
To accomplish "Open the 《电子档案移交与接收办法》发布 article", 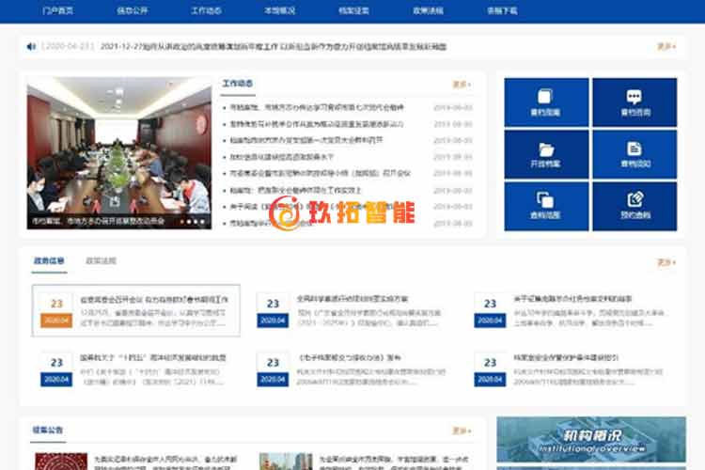I will click(350, 358).
